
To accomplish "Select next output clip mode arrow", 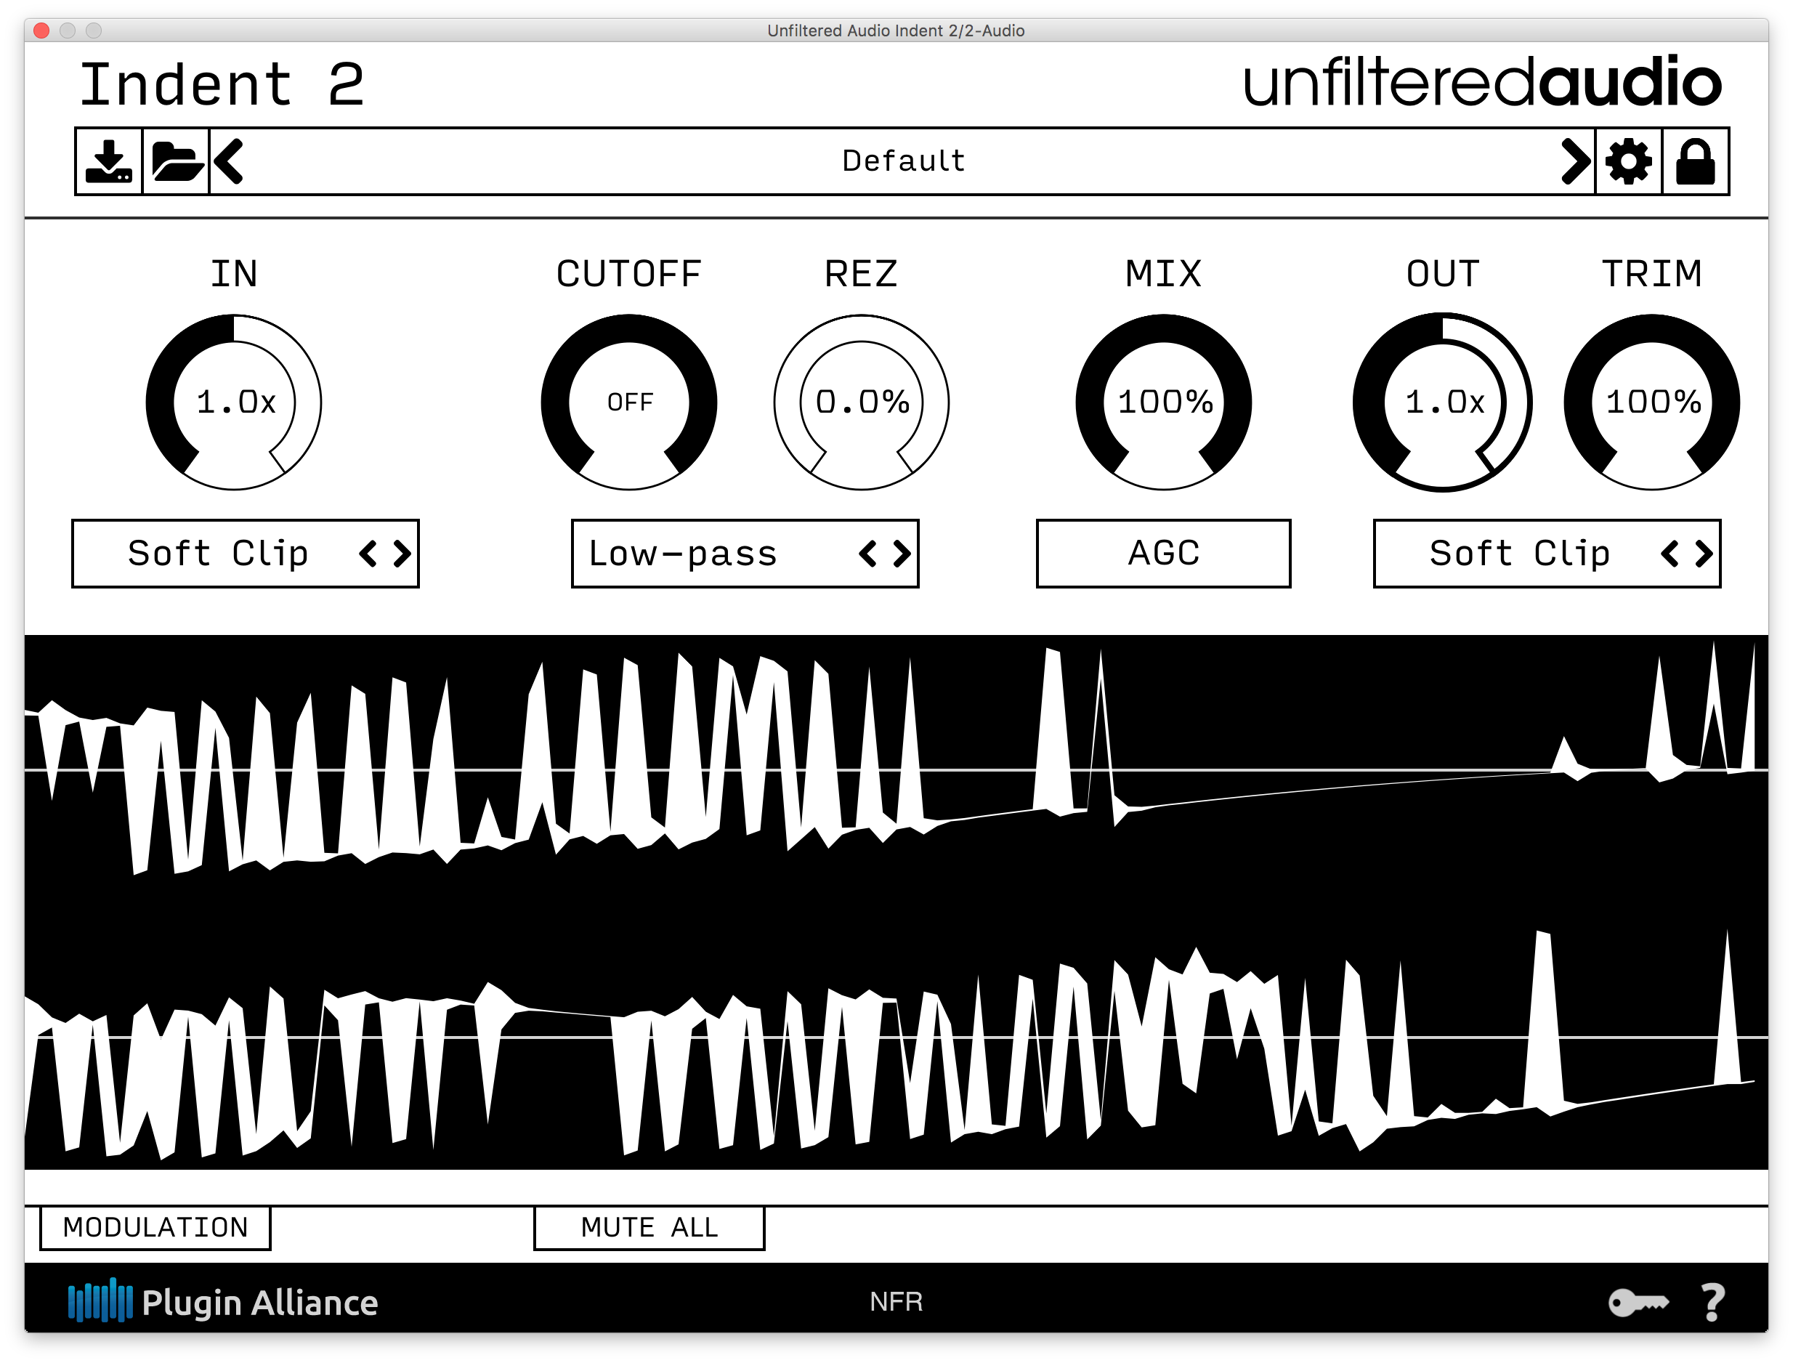I will (1703, 554).
